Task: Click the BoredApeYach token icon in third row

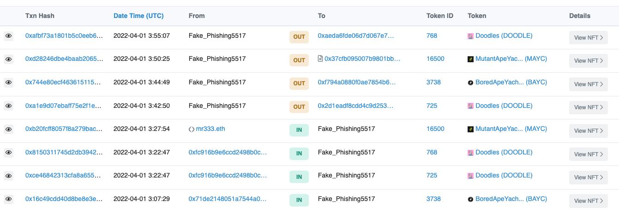Action: tap(471, 83)
